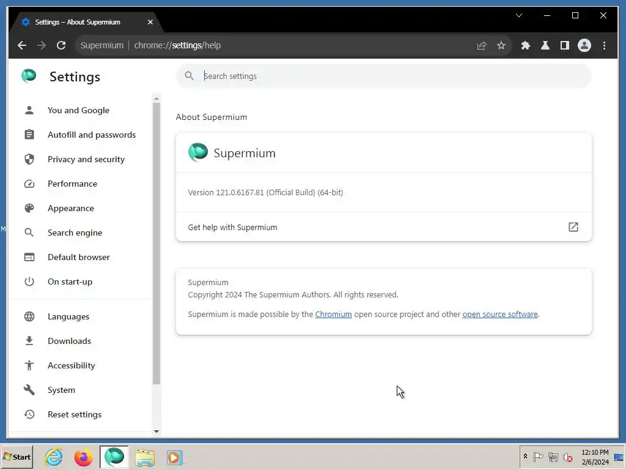This screenshot has height=470, width=626.
Task: Click the speedometer Performance icon
Action: pyautogui.click(x=29, y=184)
